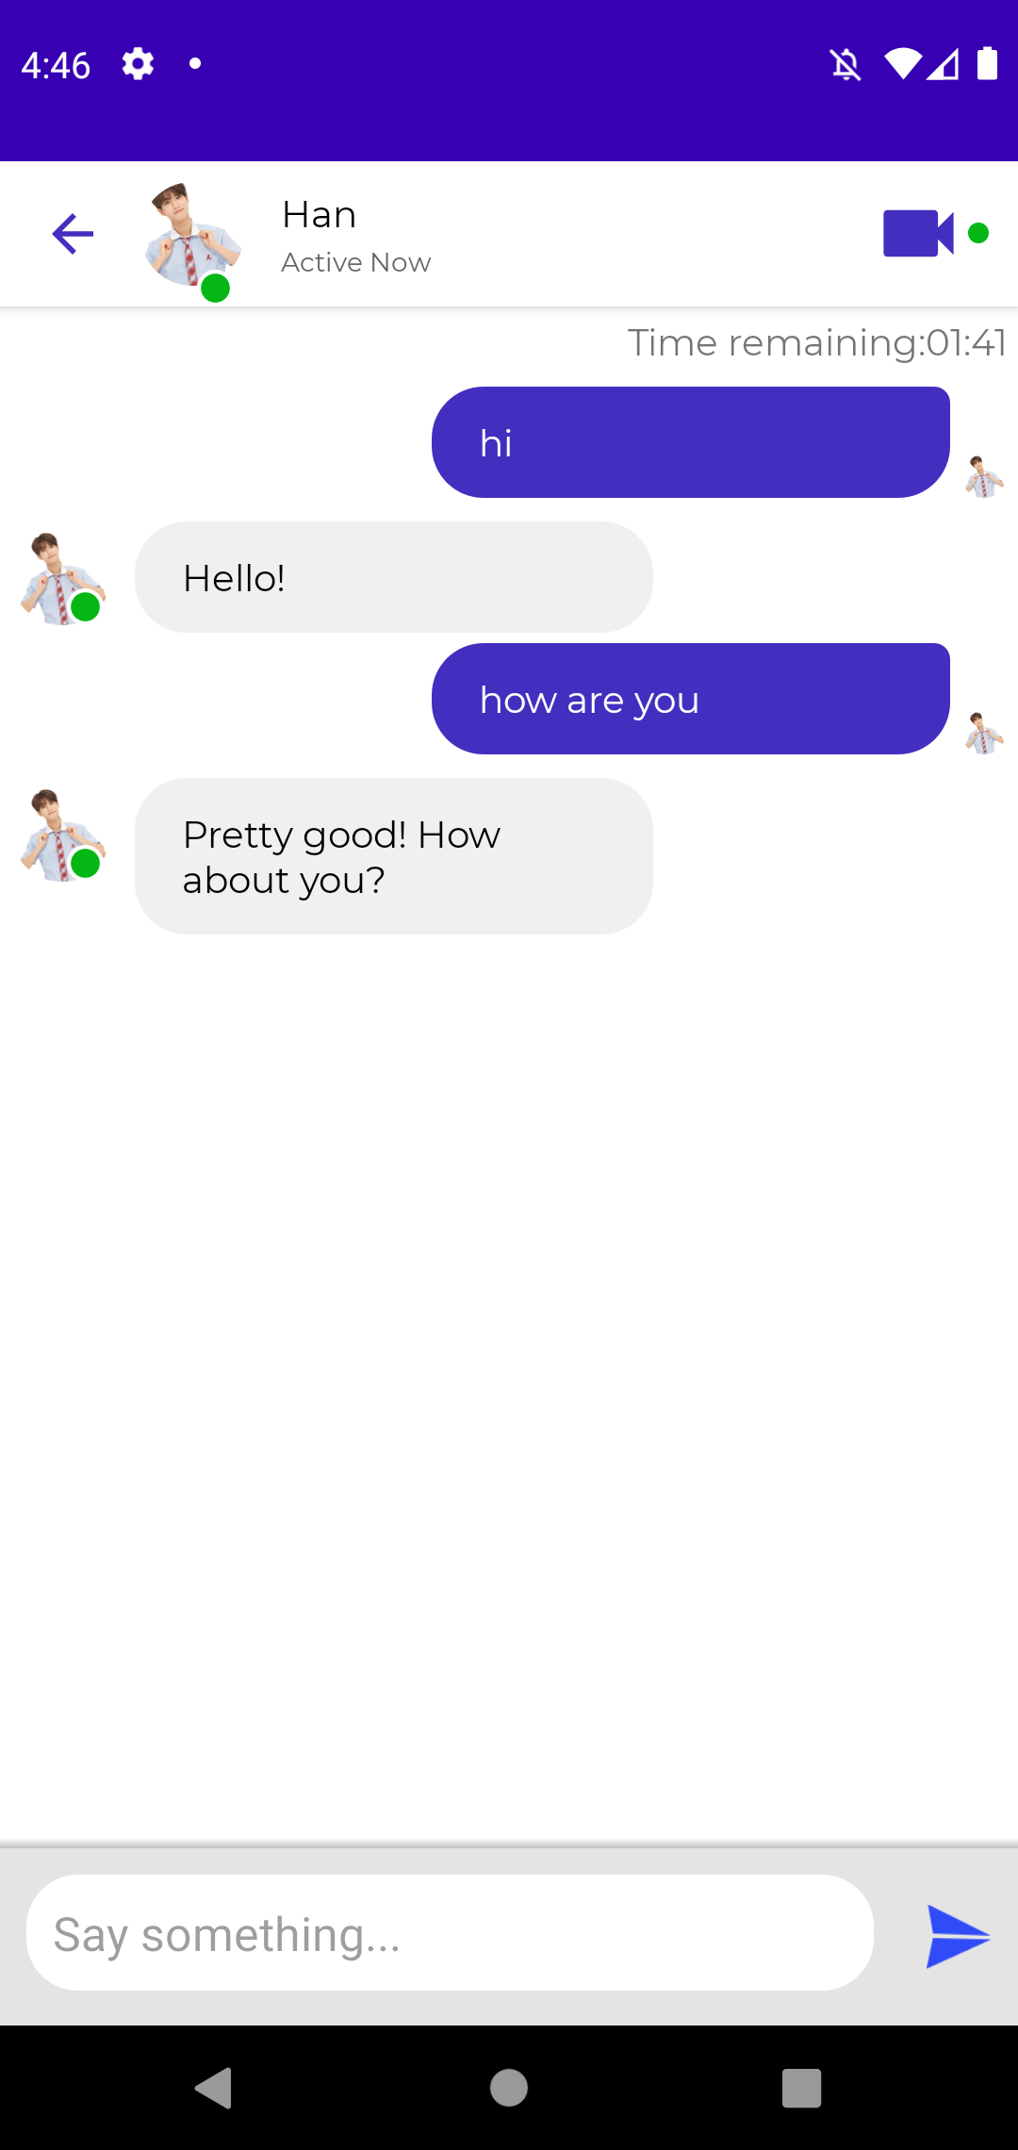The image size is (1018, 2150).
Task: Tap the back arrow in chat header
Action: [x=73, y=234]
